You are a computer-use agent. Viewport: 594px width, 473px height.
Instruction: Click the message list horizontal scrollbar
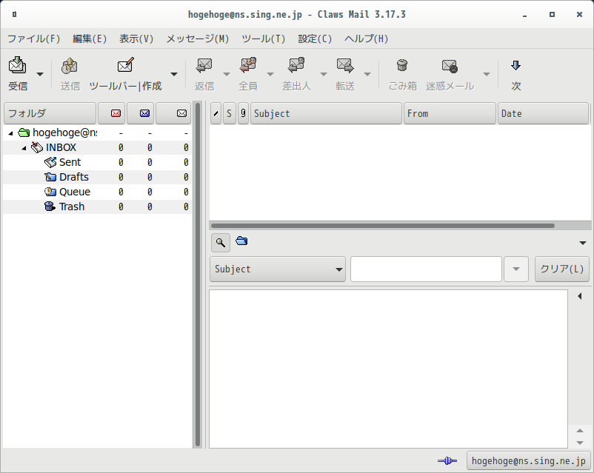click(383, 226)
